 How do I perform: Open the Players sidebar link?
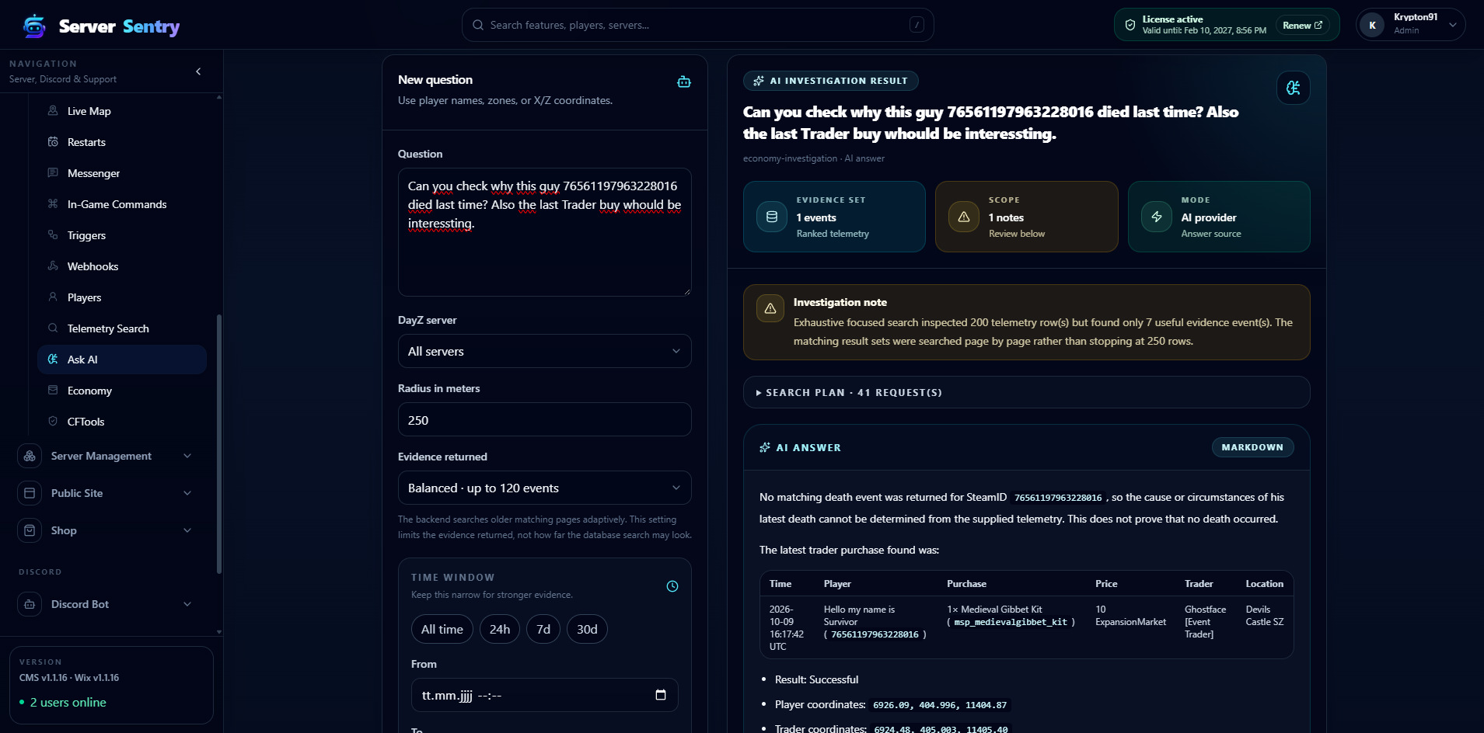pyautogui.click(x=122, y=297)
